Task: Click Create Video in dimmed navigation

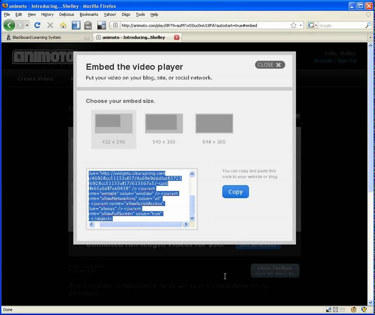Action: [x=35, y=79]
